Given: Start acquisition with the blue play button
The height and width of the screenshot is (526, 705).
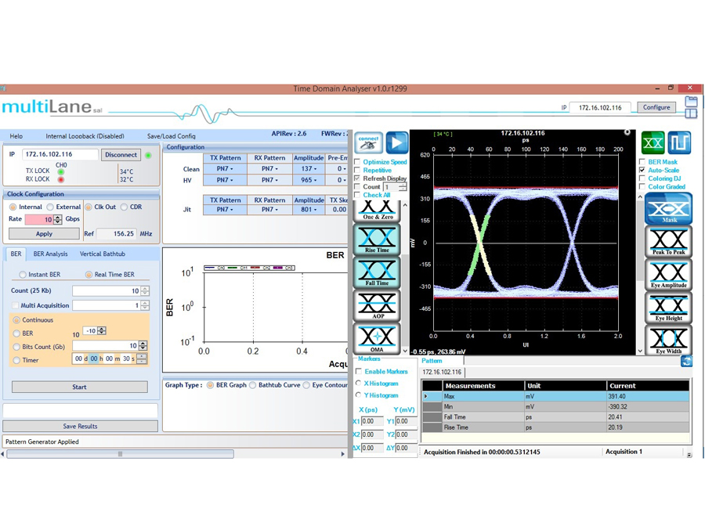Looking at the screenshot, I should coord(397,142).
